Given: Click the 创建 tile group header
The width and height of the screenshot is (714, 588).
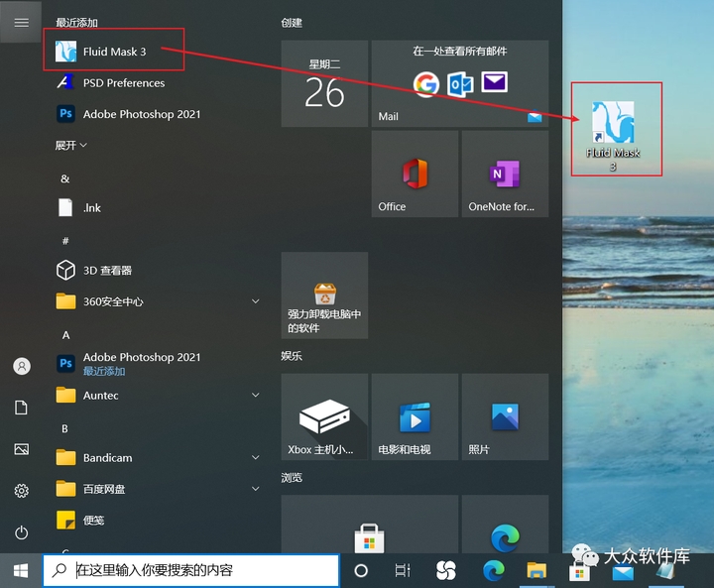Looking at the screenshot, I should 292,23.
